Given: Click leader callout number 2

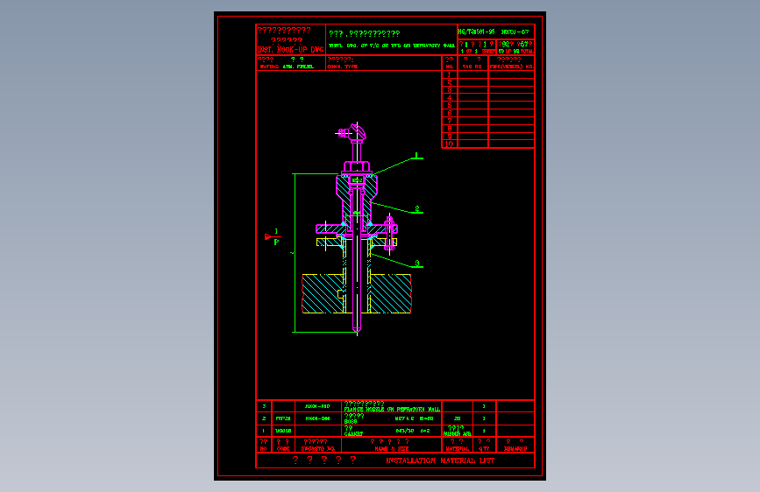Looking at the screenshot, I should (x=417, y=209).
